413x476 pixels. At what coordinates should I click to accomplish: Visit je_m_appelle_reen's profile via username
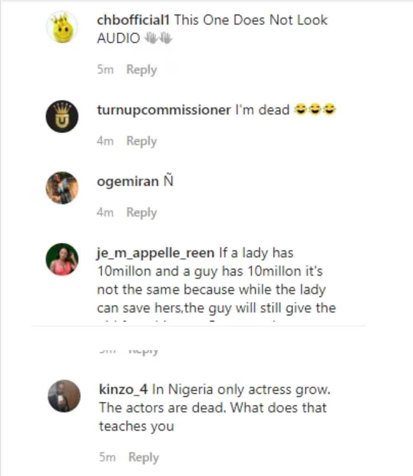point(155,253)
